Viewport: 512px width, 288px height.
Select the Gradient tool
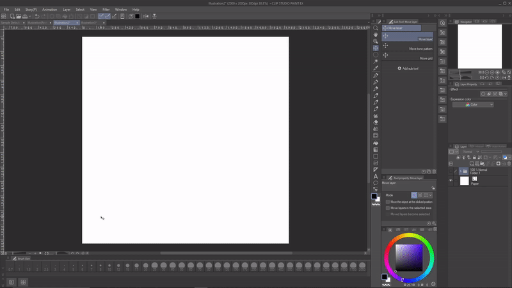tap(376, 150)
